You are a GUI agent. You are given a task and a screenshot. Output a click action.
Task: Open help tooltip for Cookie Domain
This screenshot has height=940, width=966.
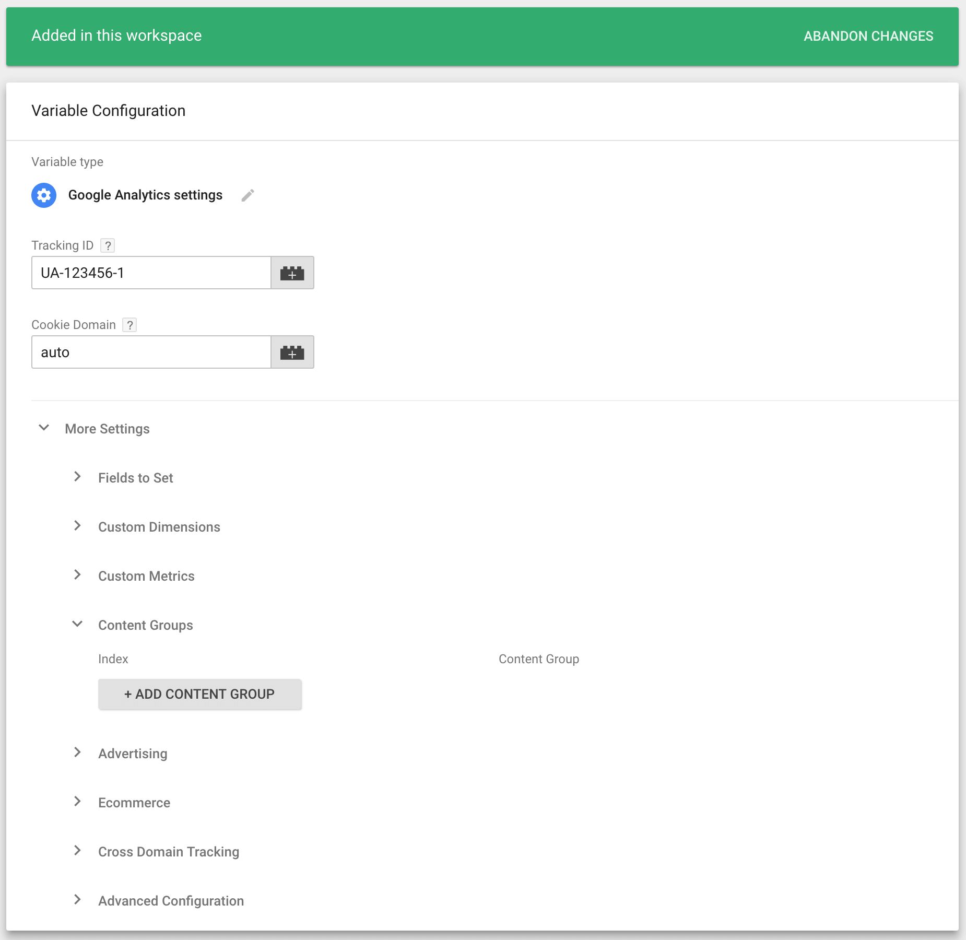coord(129,325)
